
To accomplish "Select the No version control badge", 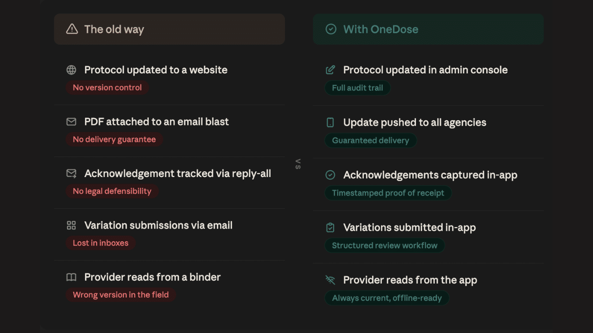I will coord(107,88).
